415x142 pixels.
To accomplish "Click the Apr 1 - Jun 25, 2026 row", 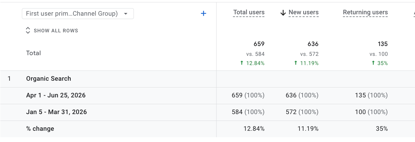I will click(207, 96).
